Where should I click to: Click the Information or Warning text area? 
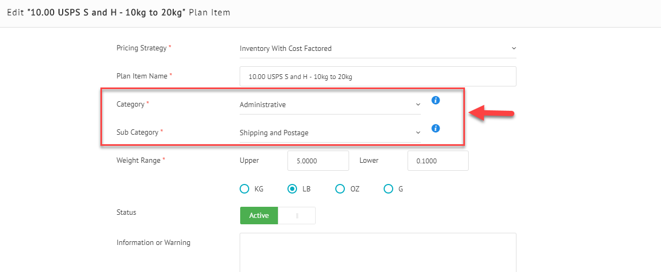tap(377, 252)
